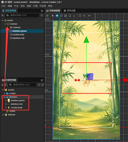The width and height of the screenshot is (128, 142).
Task: Switch to the 项目设置 tab
Action: 70,11
